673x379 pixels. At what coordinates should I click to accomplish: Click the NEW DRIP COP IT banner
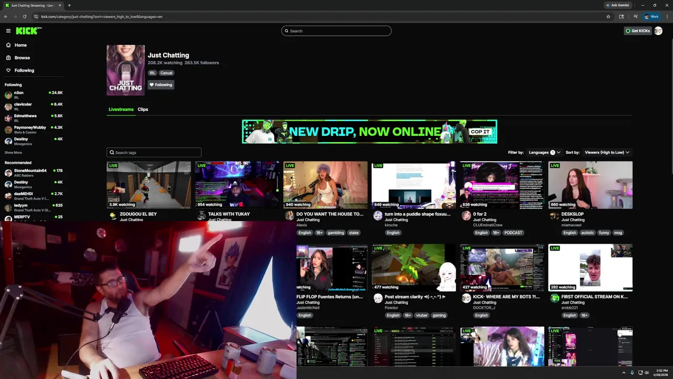click(x=370, y=132)
